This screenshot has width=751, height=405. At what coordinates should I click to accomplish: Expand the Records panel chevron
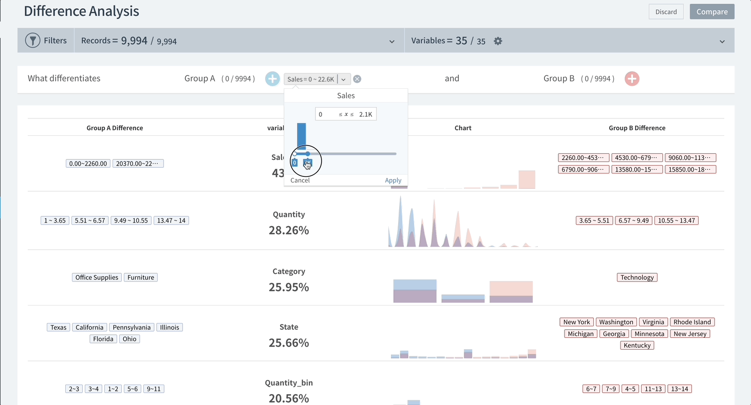(392, 42)
